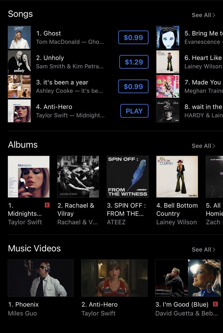The width and height of the screenshot is (223, 333).
Task: Open Heart Like A Truck song title
Action: (x=204, y=58)
